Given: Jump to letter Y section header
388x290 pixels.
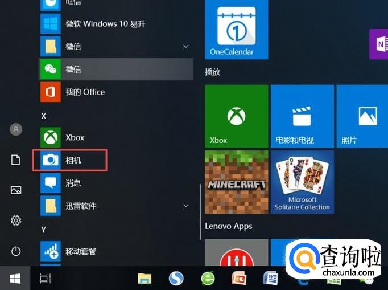Looking at the screenshot, I should pyautogui.click(x=44, y=230).
